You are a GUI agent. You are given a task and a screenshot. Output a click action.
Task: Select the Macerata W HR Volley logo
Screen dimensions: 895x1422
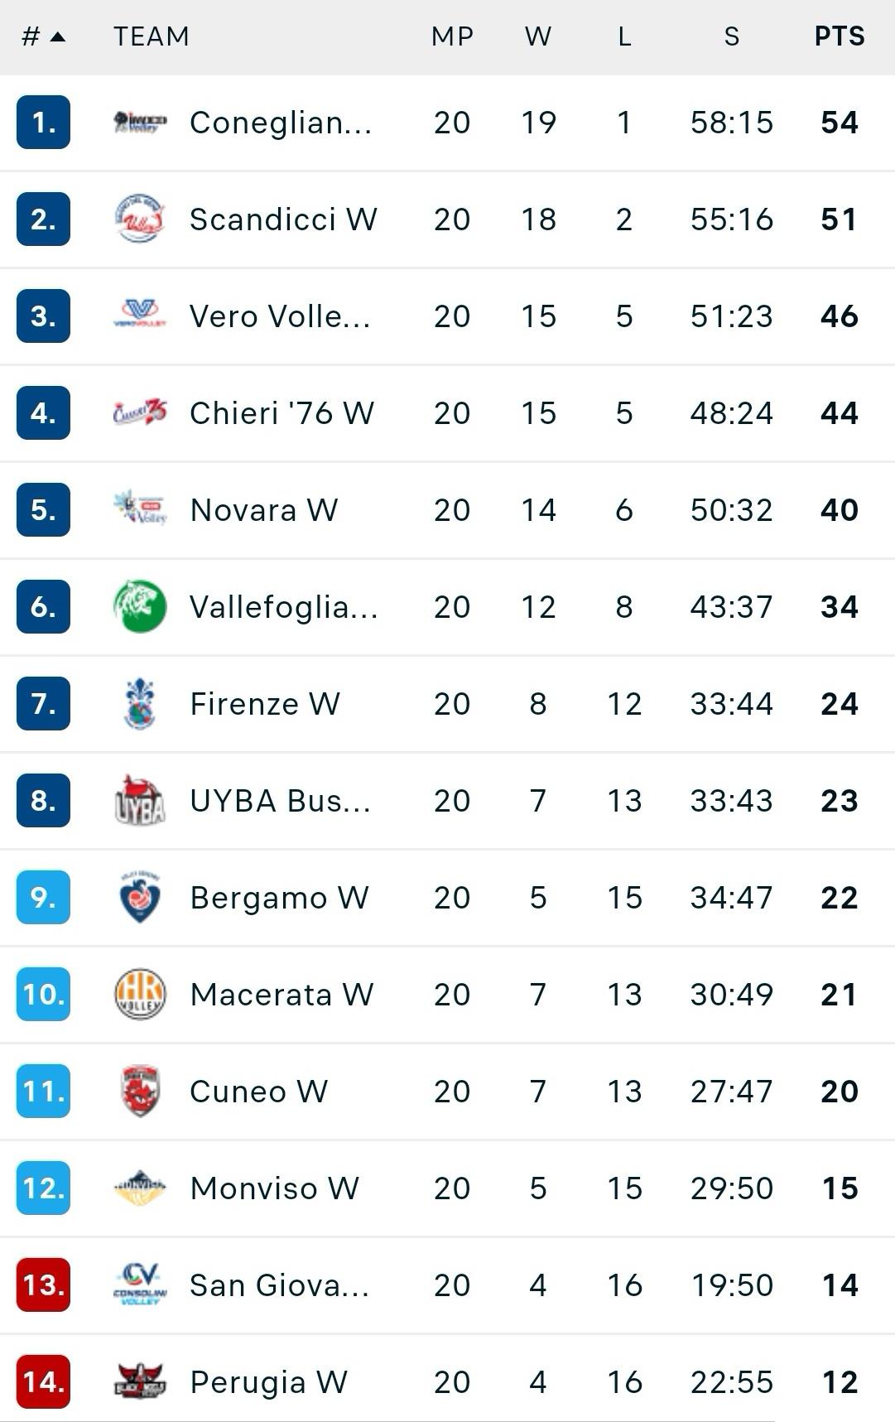tap(140, 994)
